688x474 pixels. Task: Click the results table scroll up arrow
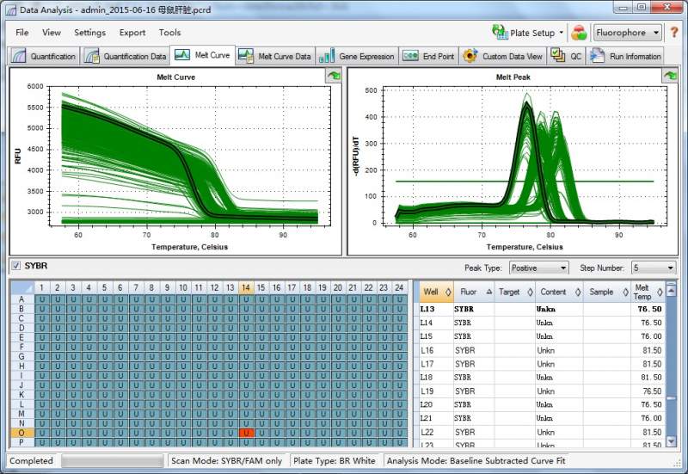671,289
